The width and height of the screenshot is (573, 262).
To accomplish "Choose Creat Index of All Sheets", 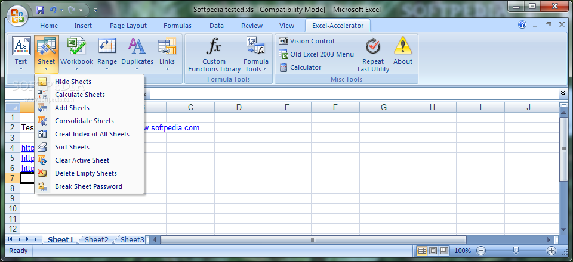I will pyautogui.click(x=90, y=134).
